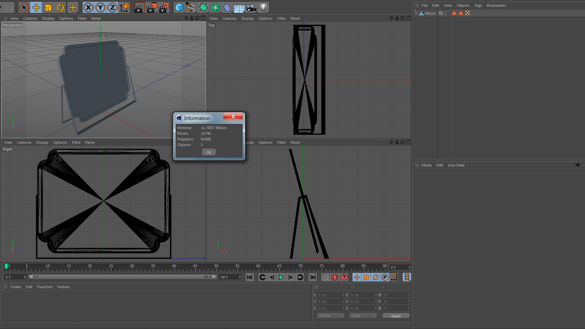The width and height of the screenshot is (585, 329).
Task: Open the spline pen tool
Action: tap(191, 7)
